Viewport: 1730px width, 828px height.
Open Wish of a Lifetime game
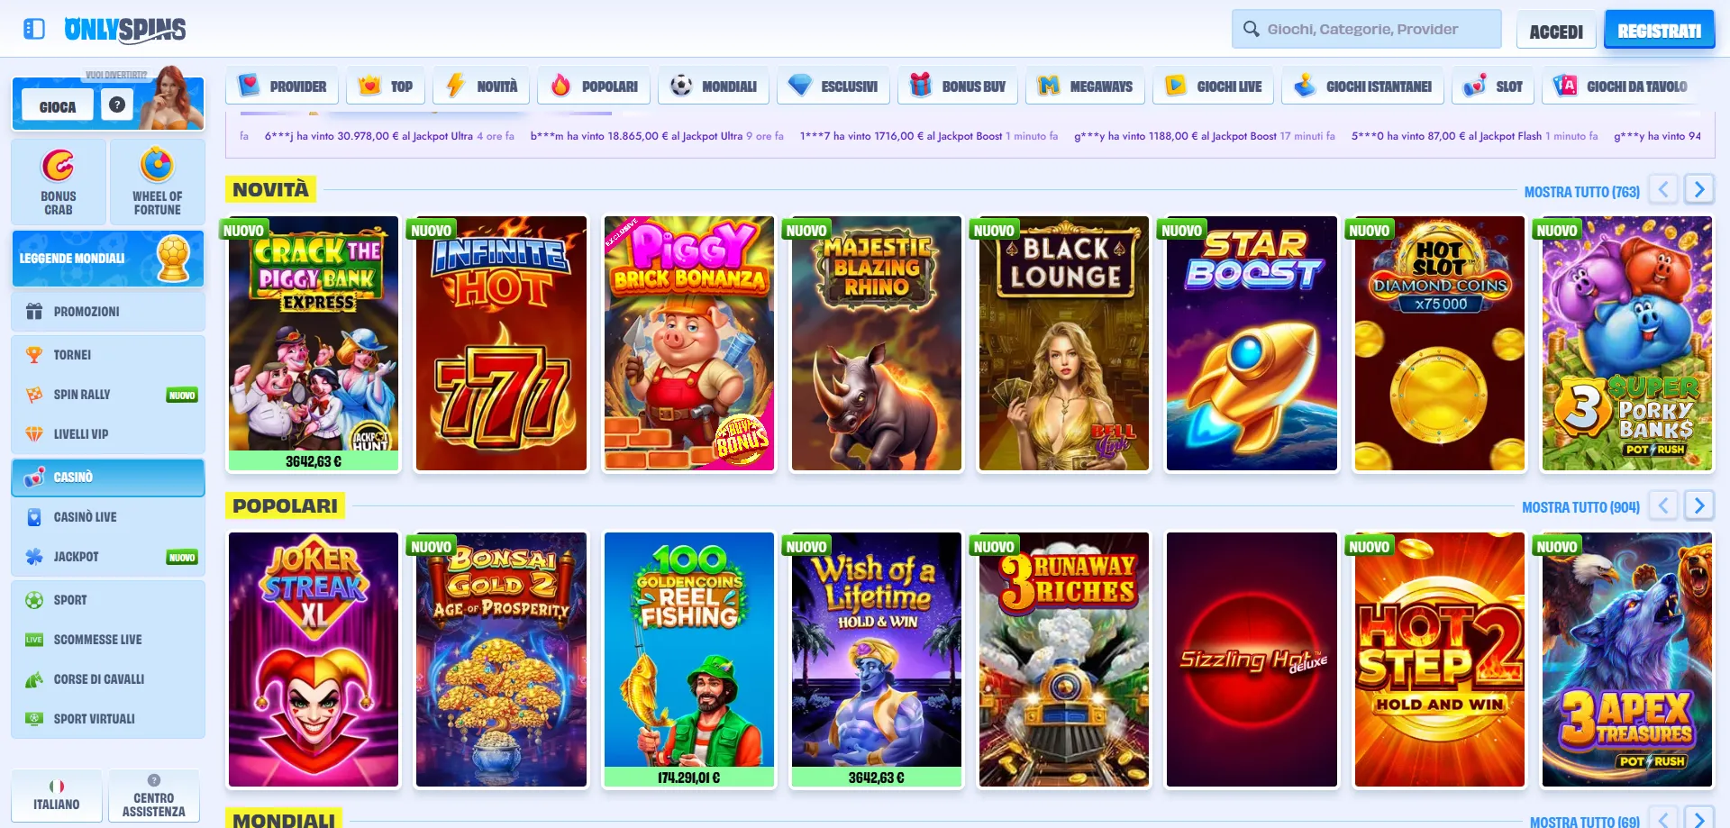click(x=877, y=660)
